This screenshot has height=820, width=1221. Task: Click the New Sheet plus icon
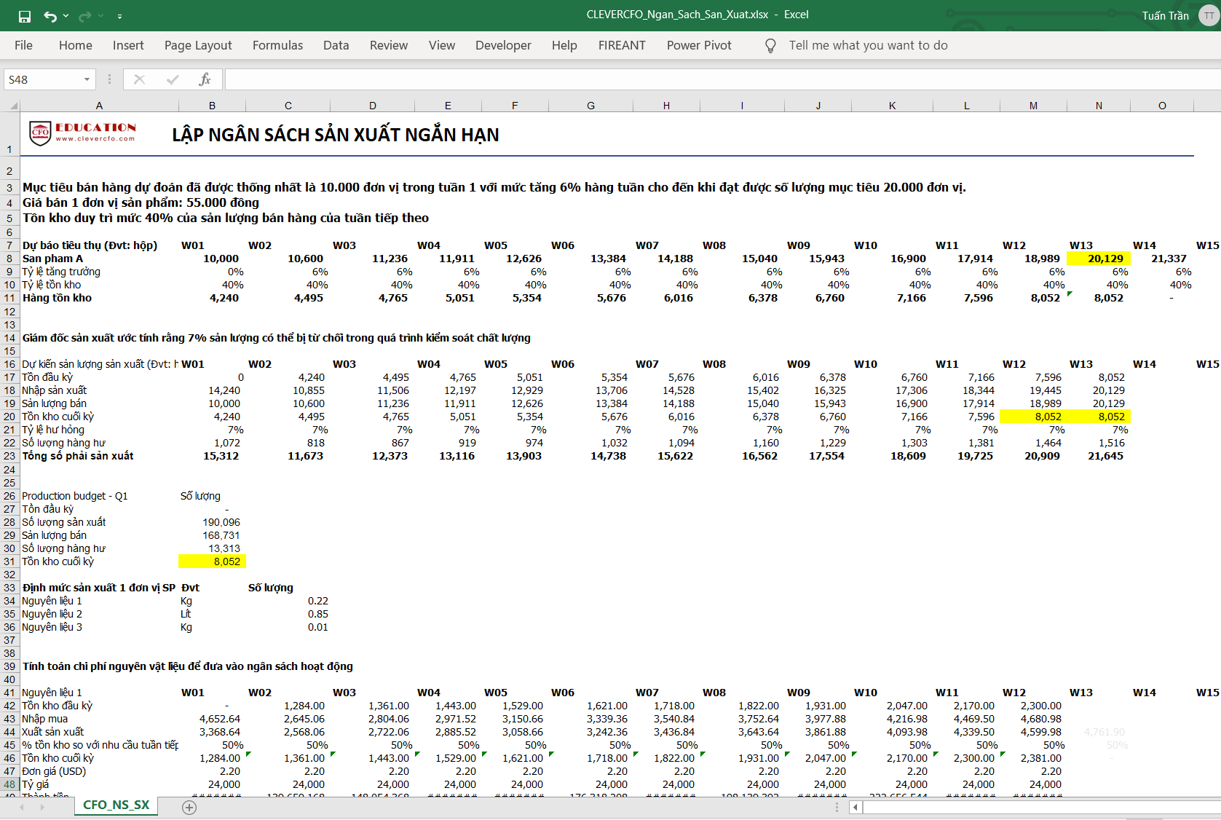[x=189, y=807]
